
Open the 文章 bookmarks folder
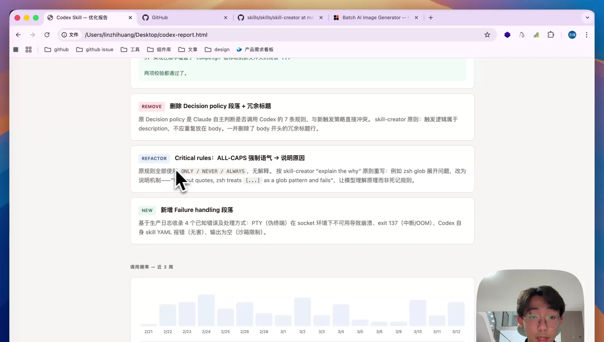click(188, 49)
